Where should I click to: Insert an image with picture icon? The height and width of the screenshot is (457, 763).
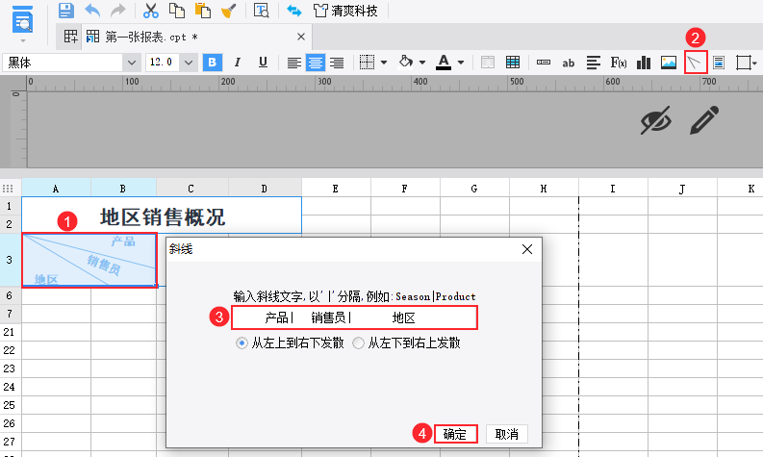tap(669, 63)
